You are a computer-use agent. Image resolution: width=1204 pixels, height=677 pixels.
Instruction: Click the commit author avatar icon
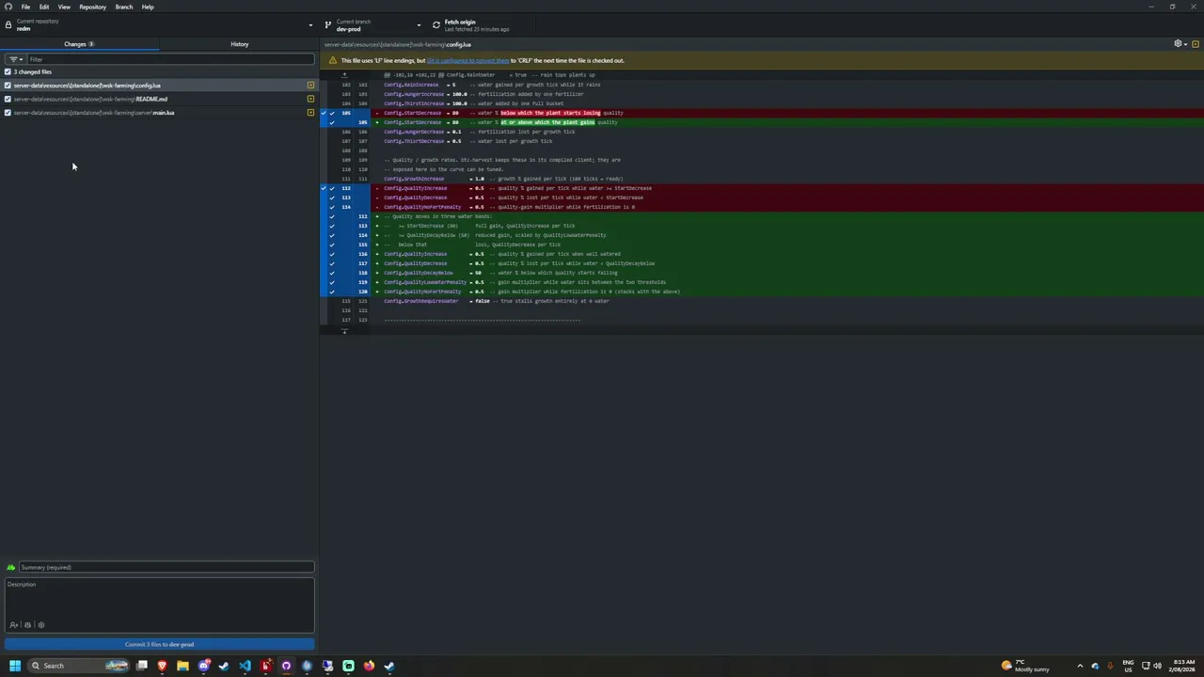(11, 567)
